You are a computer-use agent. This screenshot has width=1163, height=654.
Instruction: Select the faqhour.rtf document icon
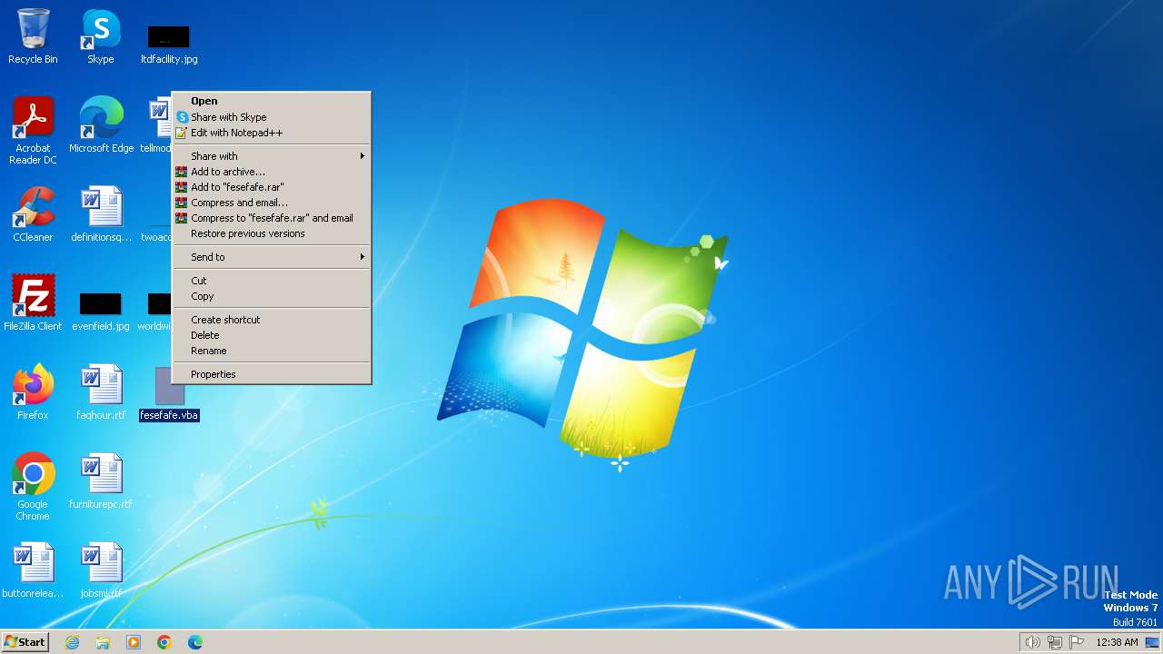click(101, 392)
